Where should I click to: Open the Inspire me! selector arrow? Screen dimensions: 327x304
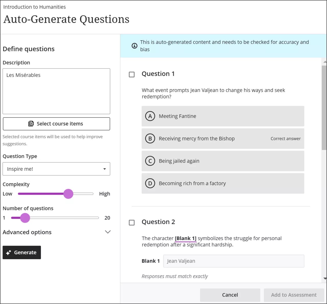pos(104,169)
